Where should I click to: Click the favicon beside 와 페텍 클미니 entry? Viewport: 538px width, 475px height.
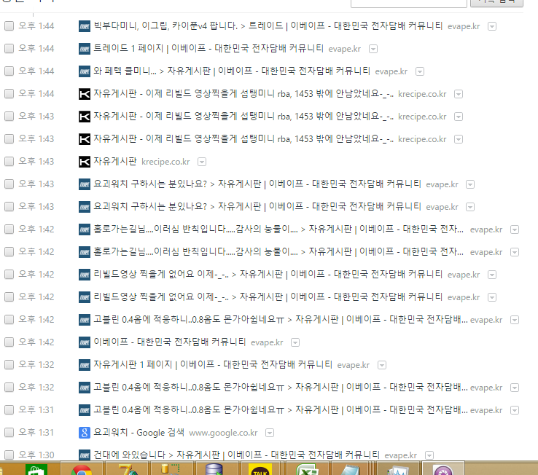85,71
